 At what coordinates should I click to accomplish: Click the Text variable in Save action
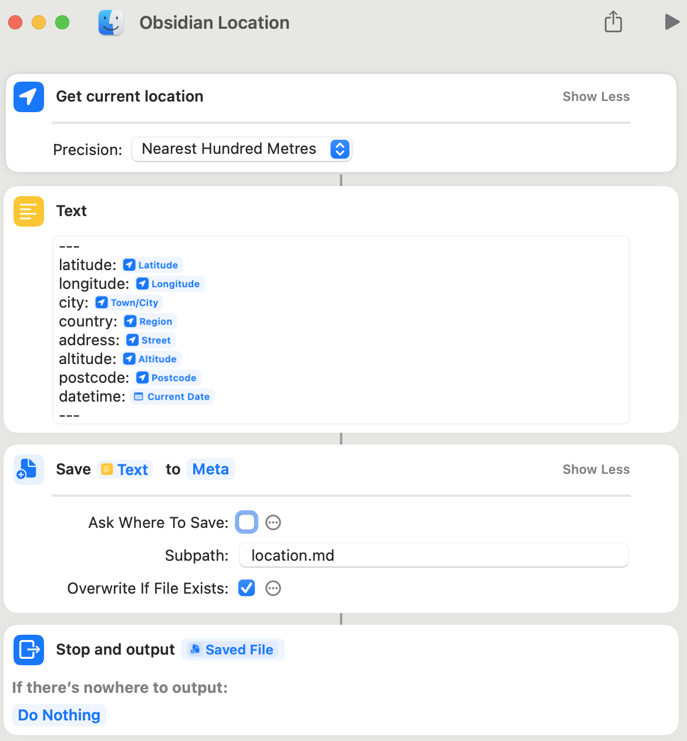click(x=125, y=470)
